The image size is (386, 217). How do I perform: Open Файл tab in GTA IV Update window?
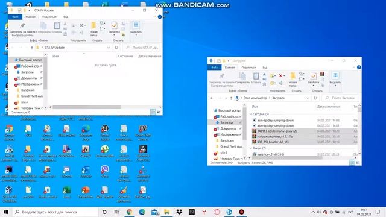[x=15, y=17]
